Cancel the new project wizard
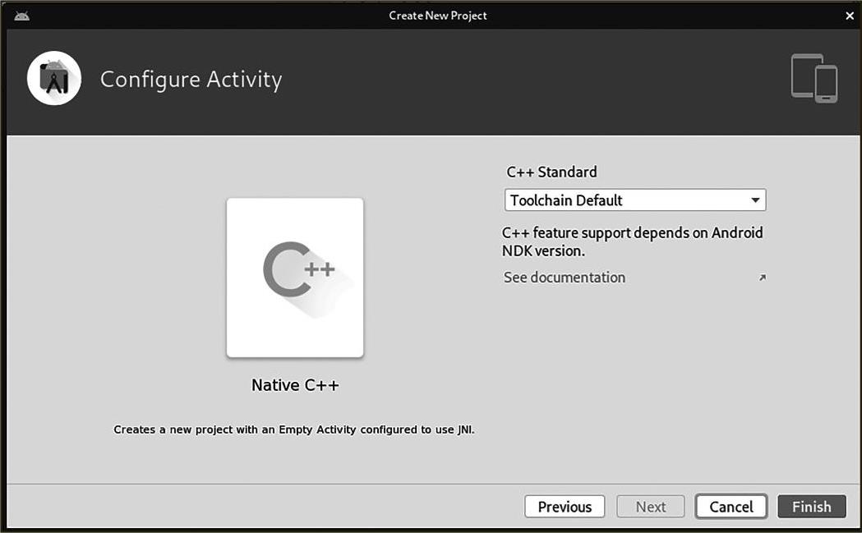Image resolution: width=862 pixels, height=533 pixels. tap(731, 507)
